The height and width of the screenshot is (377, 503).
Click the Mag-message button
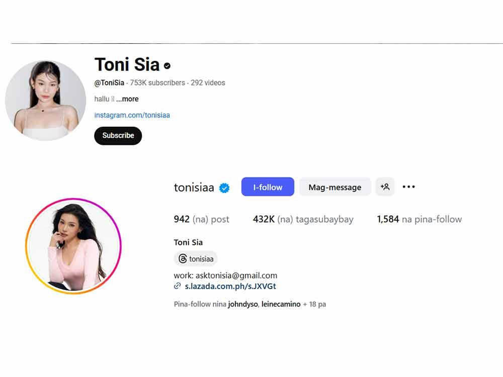[x=335, y=186]
